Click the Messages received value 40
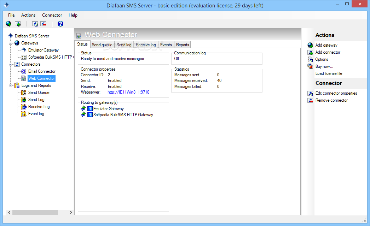 (x=219, y=81)
